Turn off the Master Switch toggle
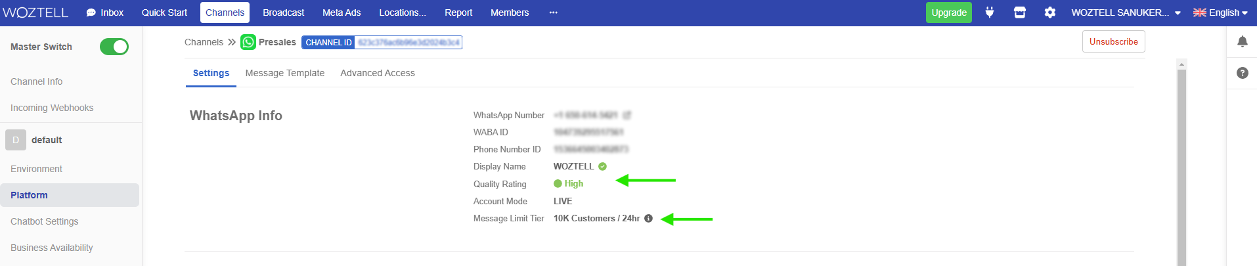The width and height of the screenshot is (1257, 266). tap(114, 47)
